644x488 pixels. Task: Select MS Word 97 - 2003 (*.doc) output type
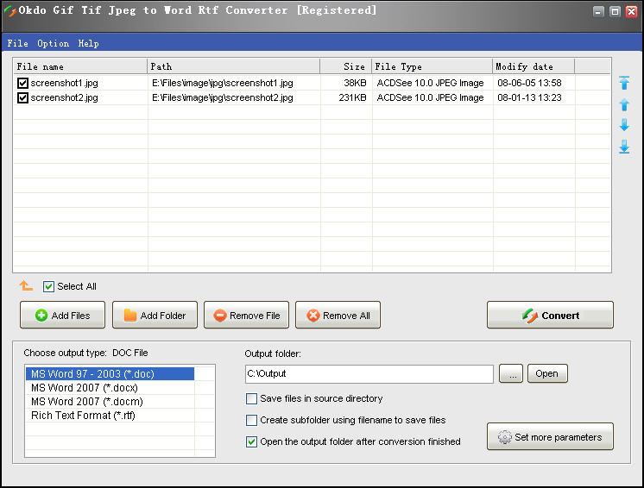[x=110, y=374]
